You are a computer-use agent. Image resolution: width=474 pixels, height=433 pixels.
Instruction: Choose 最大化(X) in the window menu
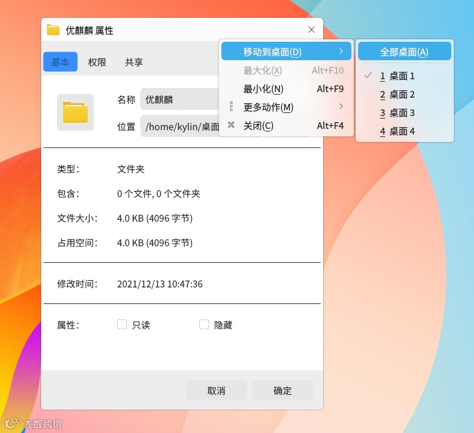pyautogui.click(x=286, y=71)
